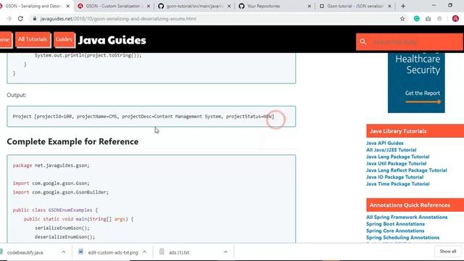Close the GSON Custom Serialization tab
Image resolution: width=464 pixels, height=261 pixels.
click(x=149, y=6)
